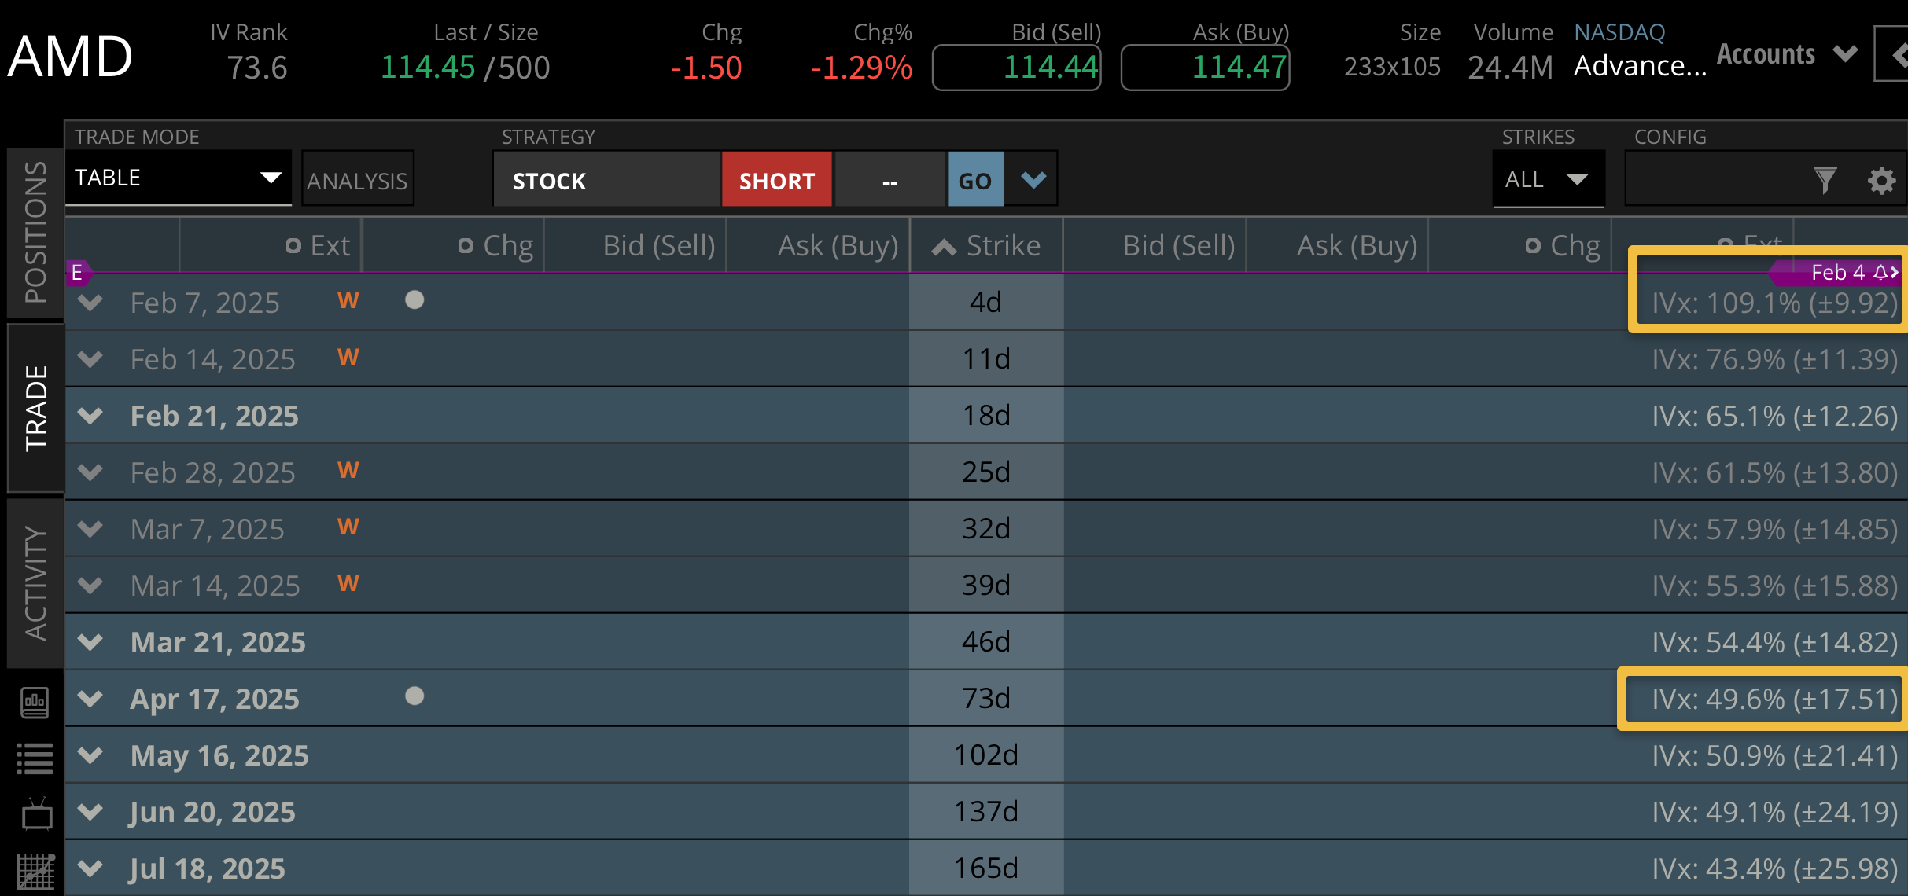The height and width of the screenshot is (896, 1908).
Task: Open the TABLE trade mode dropdown
Action: point(179,178)
